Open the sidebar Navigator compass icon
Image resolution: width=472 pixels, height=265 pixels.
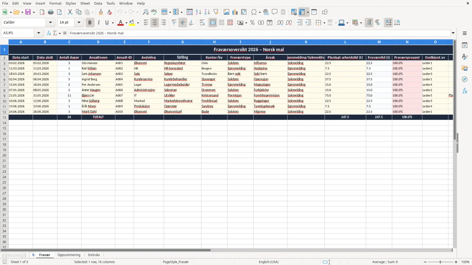[465, 79]
